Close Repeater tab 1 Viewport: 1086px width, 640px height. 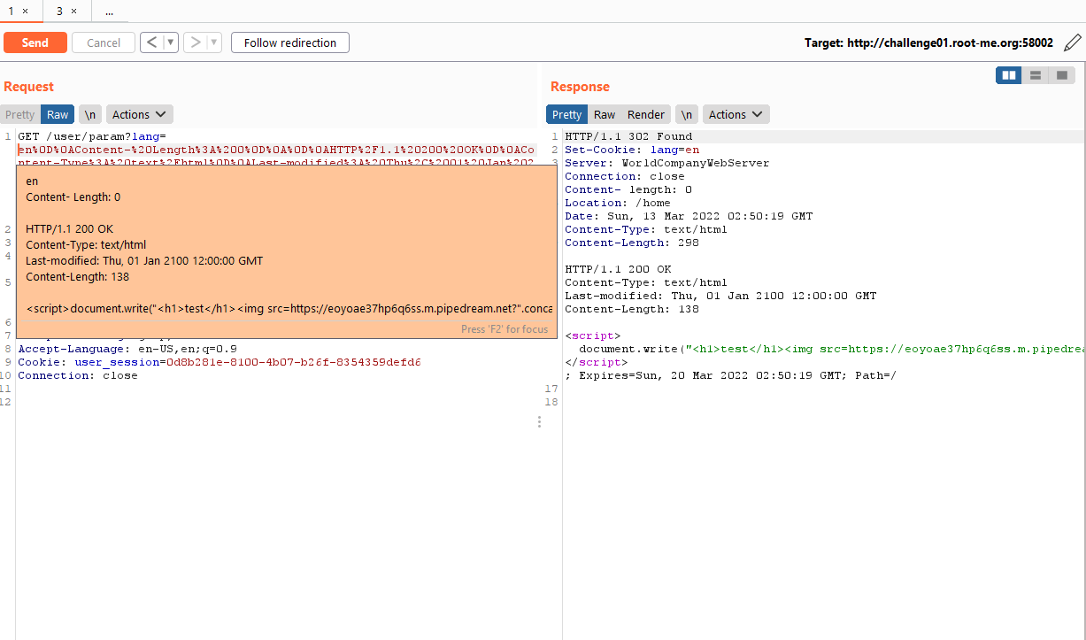click(x=26, y=11)
